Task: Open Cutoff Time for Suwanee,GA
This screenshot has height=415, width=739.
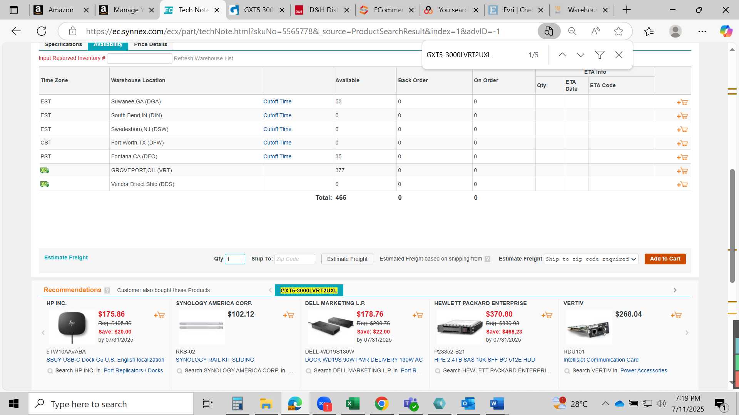Action: tap(277, 101)
